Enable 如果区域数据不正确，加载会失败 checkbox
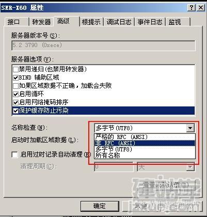This screenshot has width=207, height=217. [x=16, y=86]
